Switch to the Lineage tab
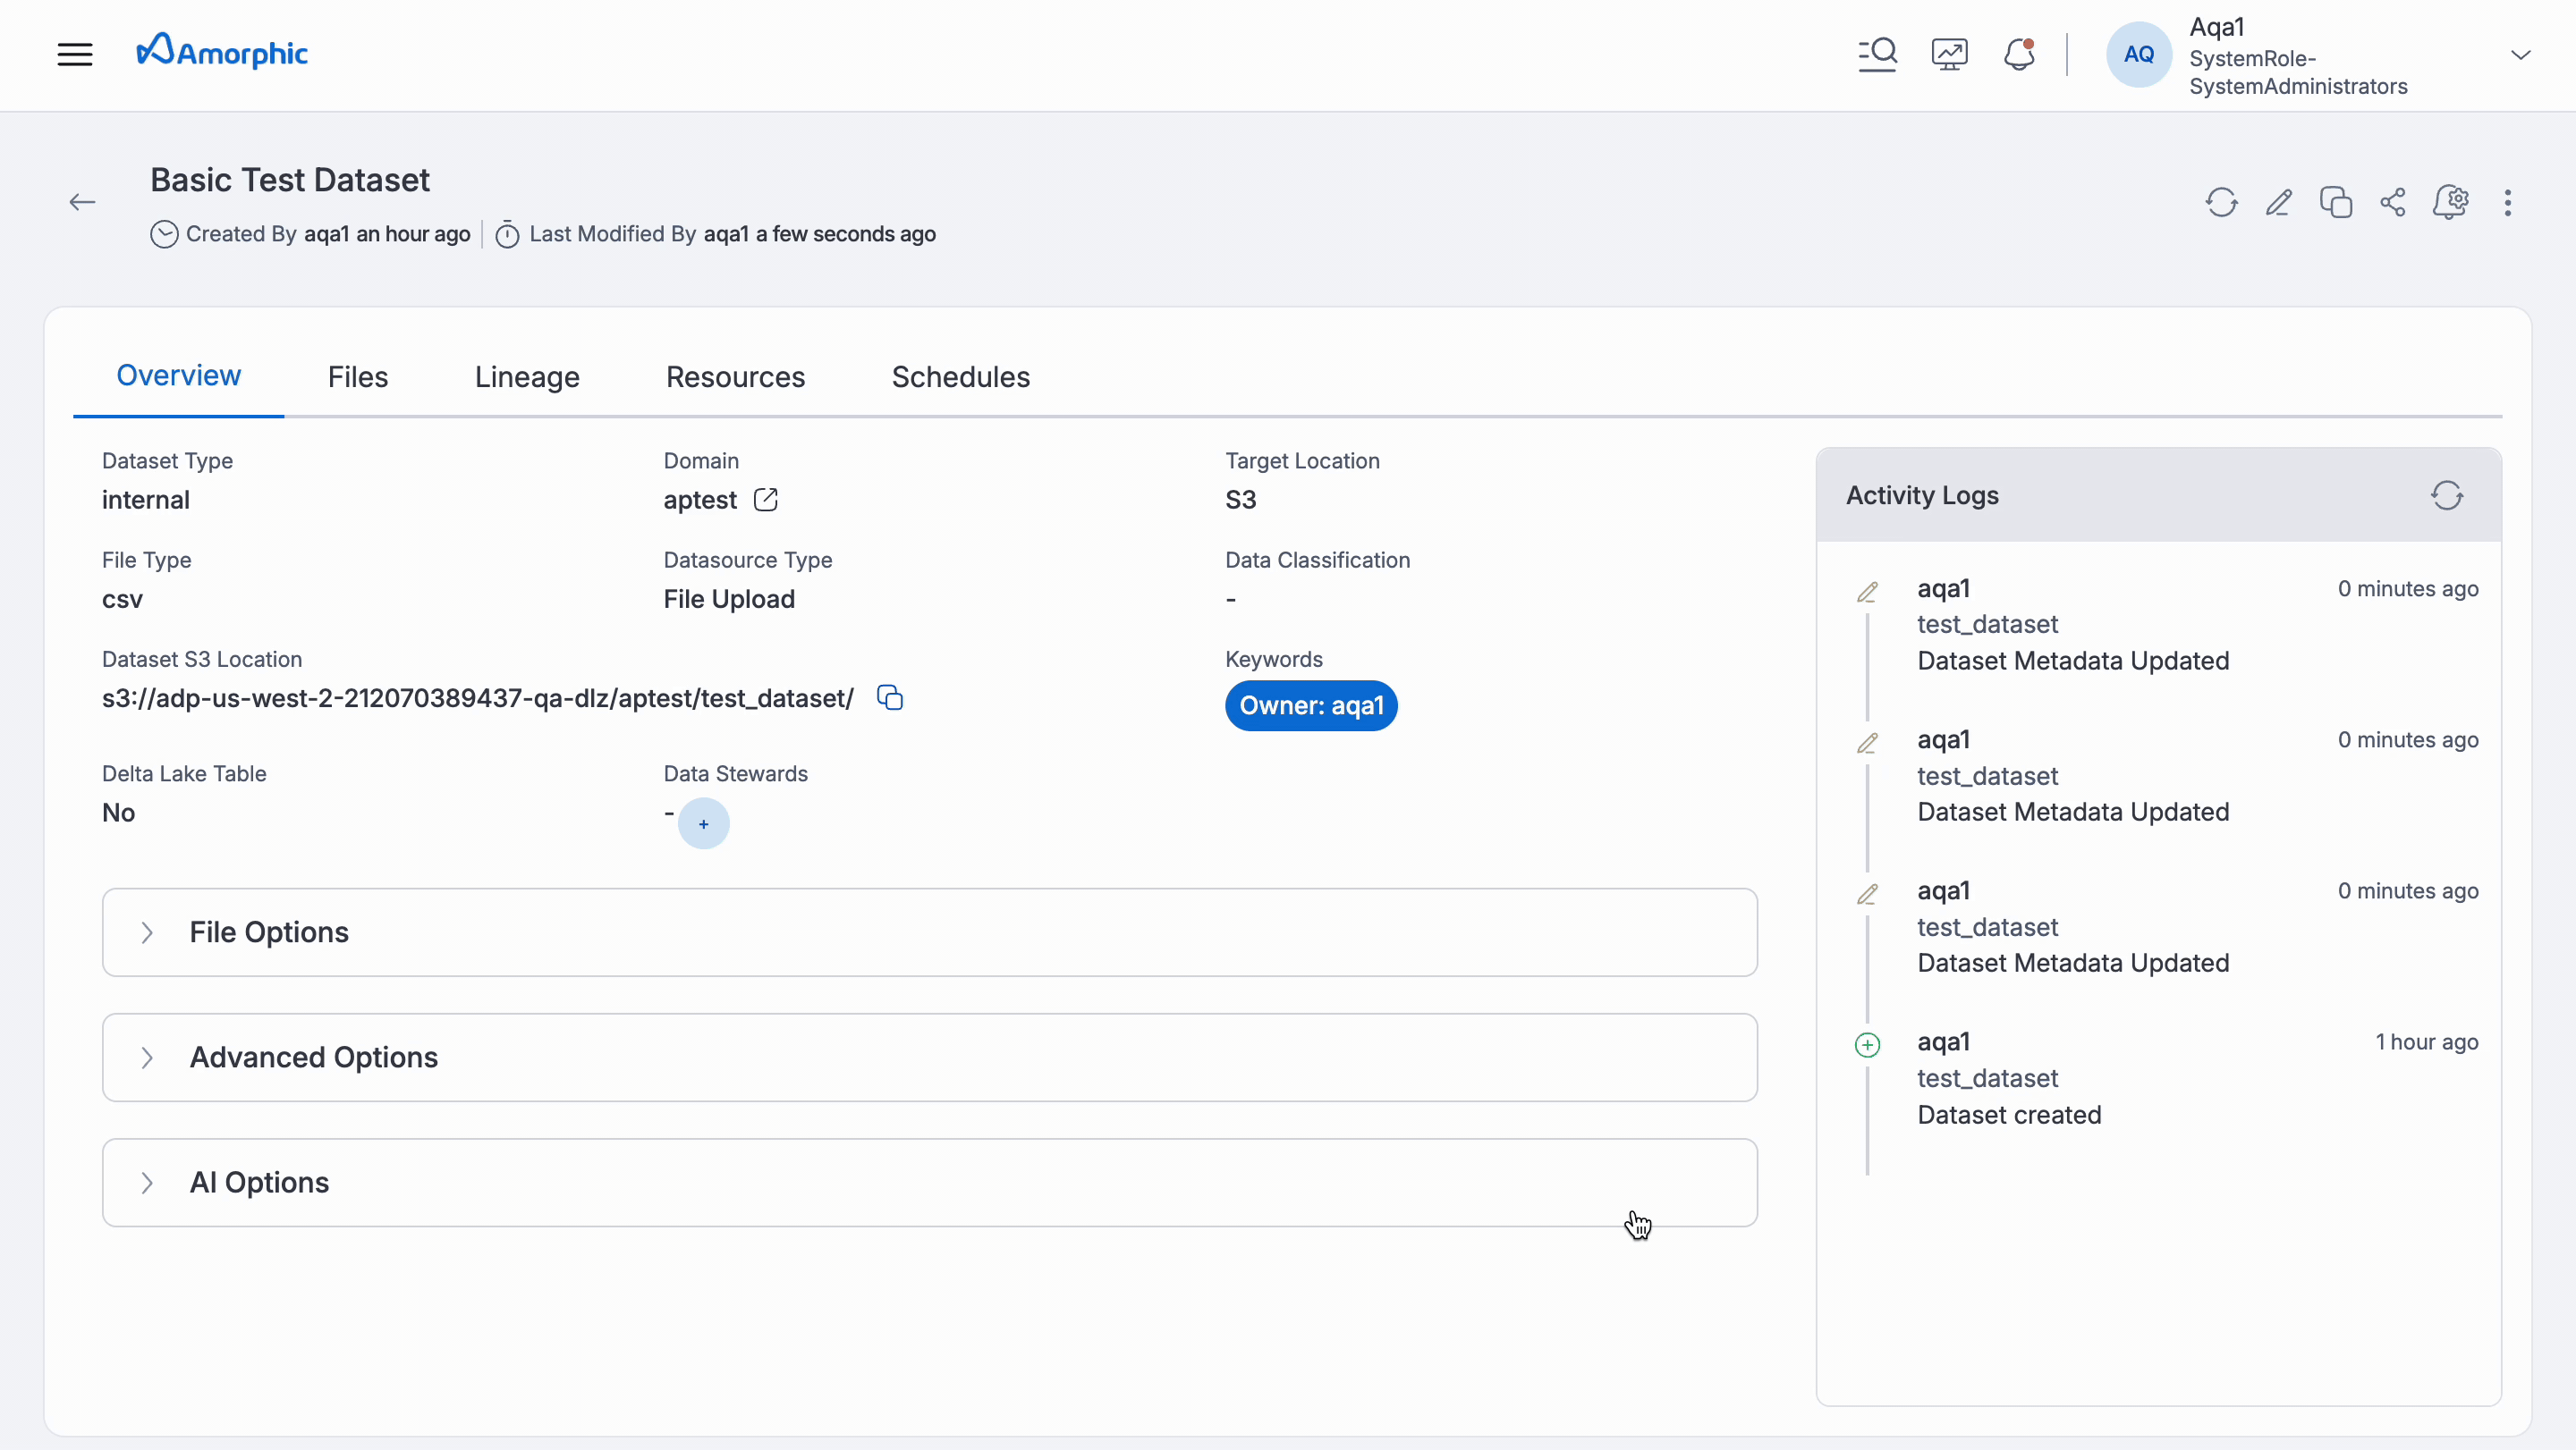The height and width of the screenshot is (1450, 2576). pos(527,376)
